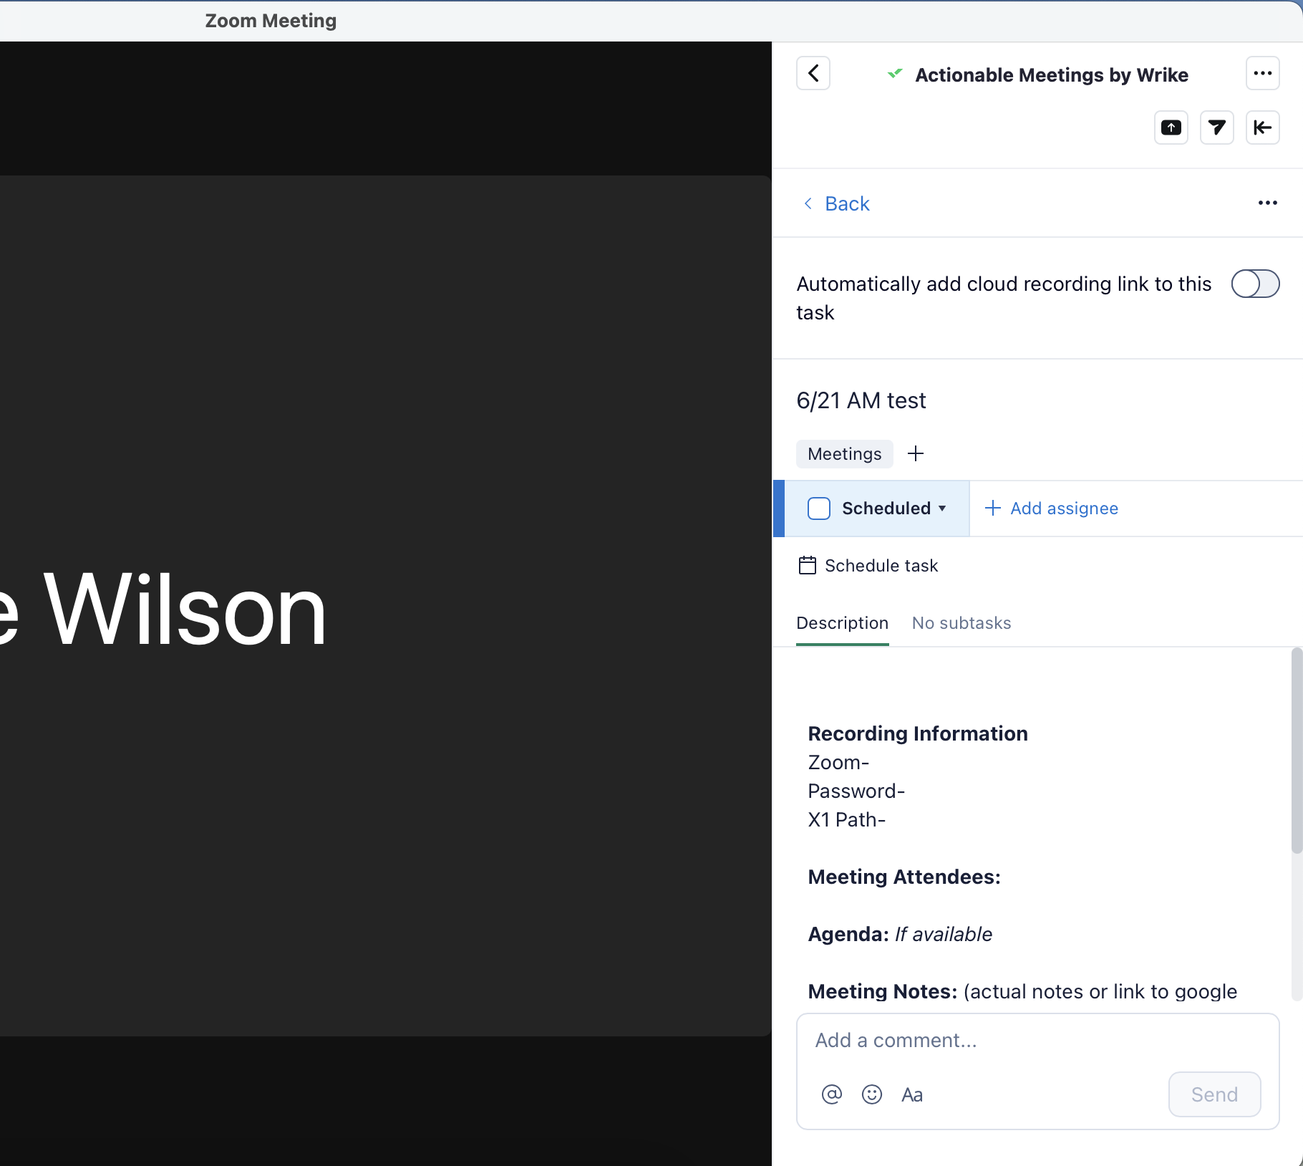Open the emoji picker in comment box

point(872,1094)
